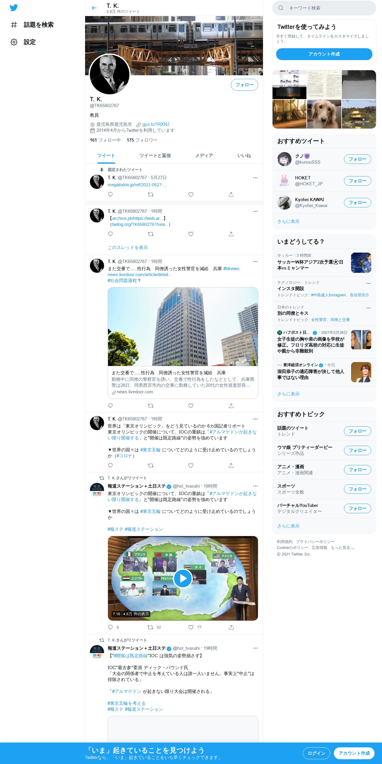The image size is (382, 764).
Task: Open more options for 別の同僚とキス trend
Action: click(368, 308)
